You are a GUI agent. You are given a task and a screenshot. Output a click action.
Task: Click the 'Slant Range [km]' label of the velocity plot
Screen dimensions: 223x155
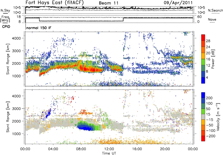[8, 117]
